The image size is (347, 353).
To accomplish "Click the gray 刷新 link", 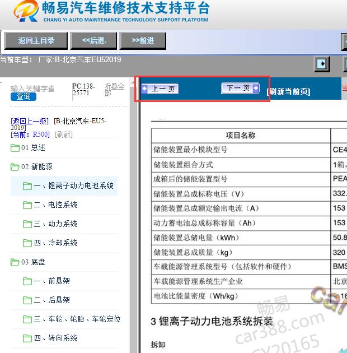I will (64, 134).
